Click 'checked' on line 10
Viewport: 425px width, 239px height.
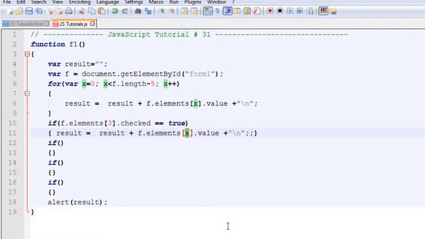click(135, 123)
